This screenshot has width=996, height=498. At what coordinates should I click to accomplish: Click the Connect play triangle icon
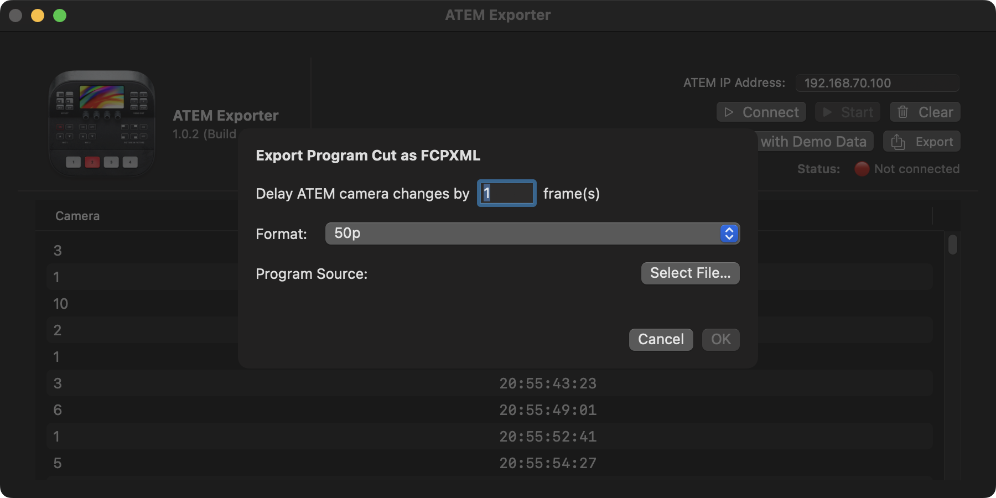click(x=729, y=112)
